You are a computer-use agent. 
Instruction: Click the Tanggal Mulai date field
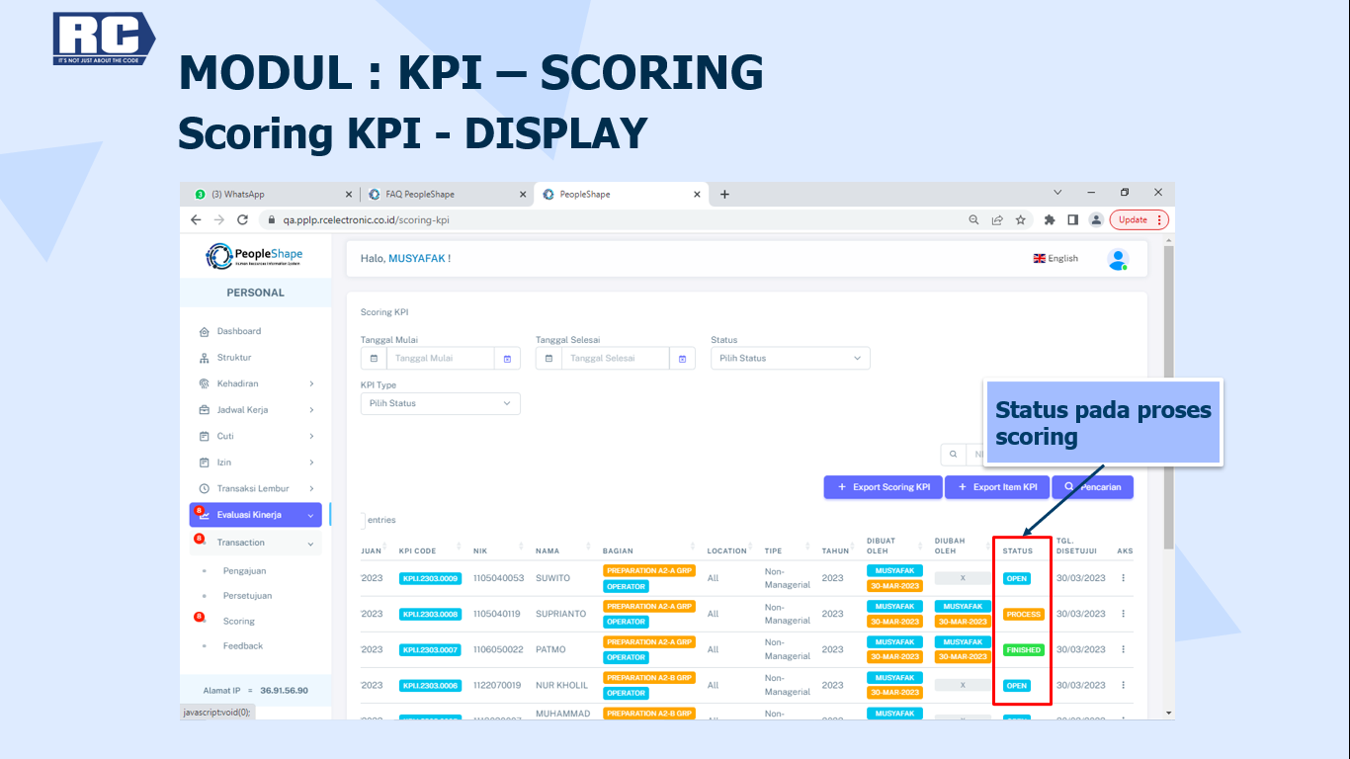click(440, 359)
